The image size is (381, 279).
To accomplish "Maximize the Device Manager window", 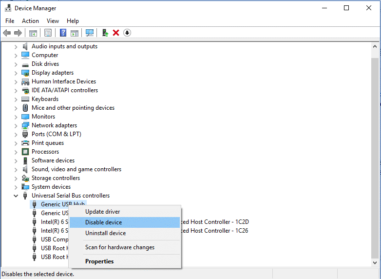I will [x=346, y=8].
